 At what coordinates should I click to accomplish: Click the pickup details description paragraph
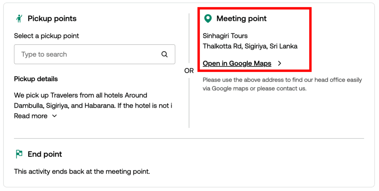coord(93,101)
